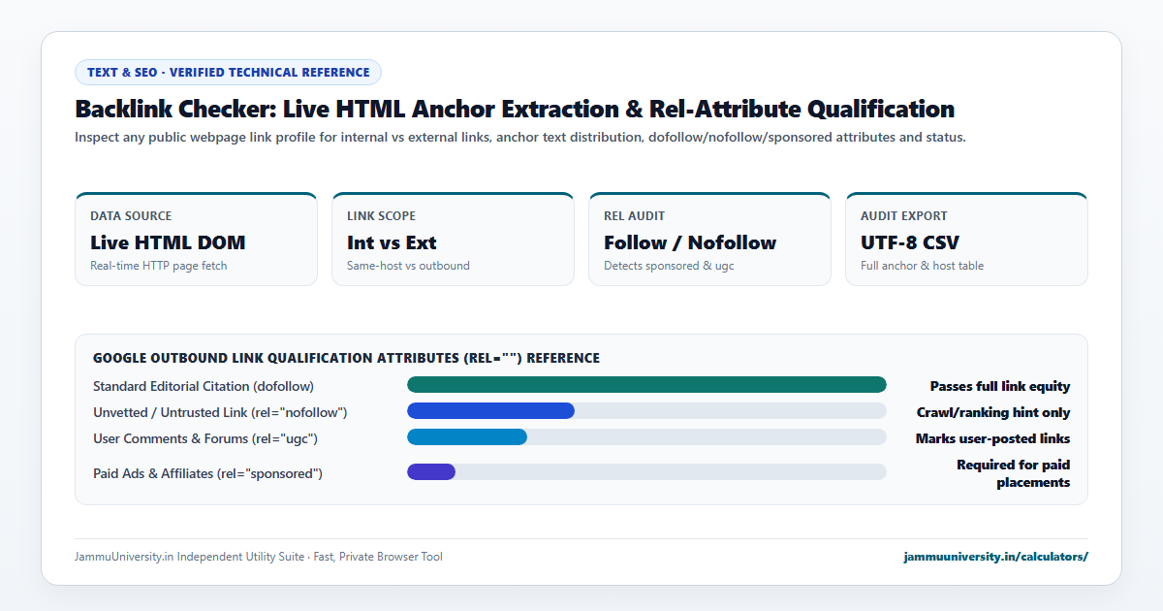Viewport: 1163px width, 611px height.
Task: Select the Rel Audit card 'Follow / Nofollow'
Action: click(709, 239)
